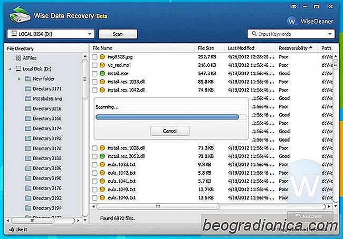Select Directory3194 in the tree
The image size is (343, 239).
(x=47, y=208)
